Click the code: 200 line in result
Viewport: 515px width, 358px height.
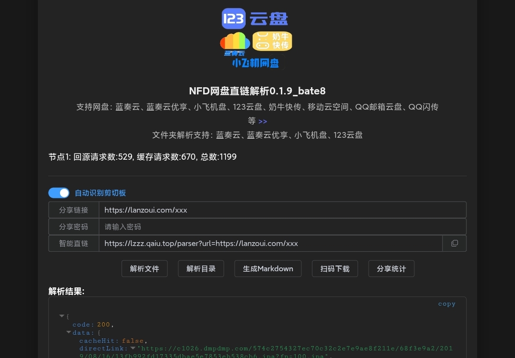point(93,325)
